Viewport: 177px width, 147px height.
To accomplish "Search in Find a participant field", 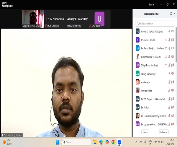I will (155, 24).
